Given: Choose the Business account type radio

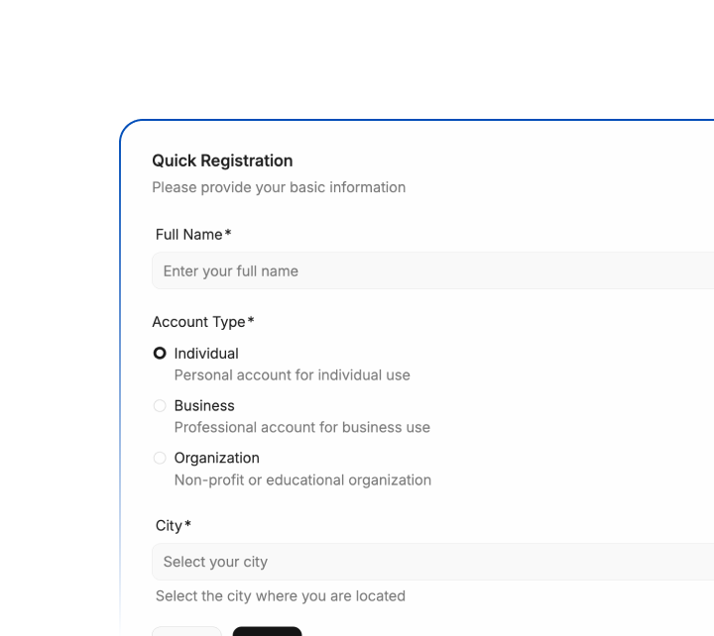Looking at the screenshot, I should (x=160, y=406).
